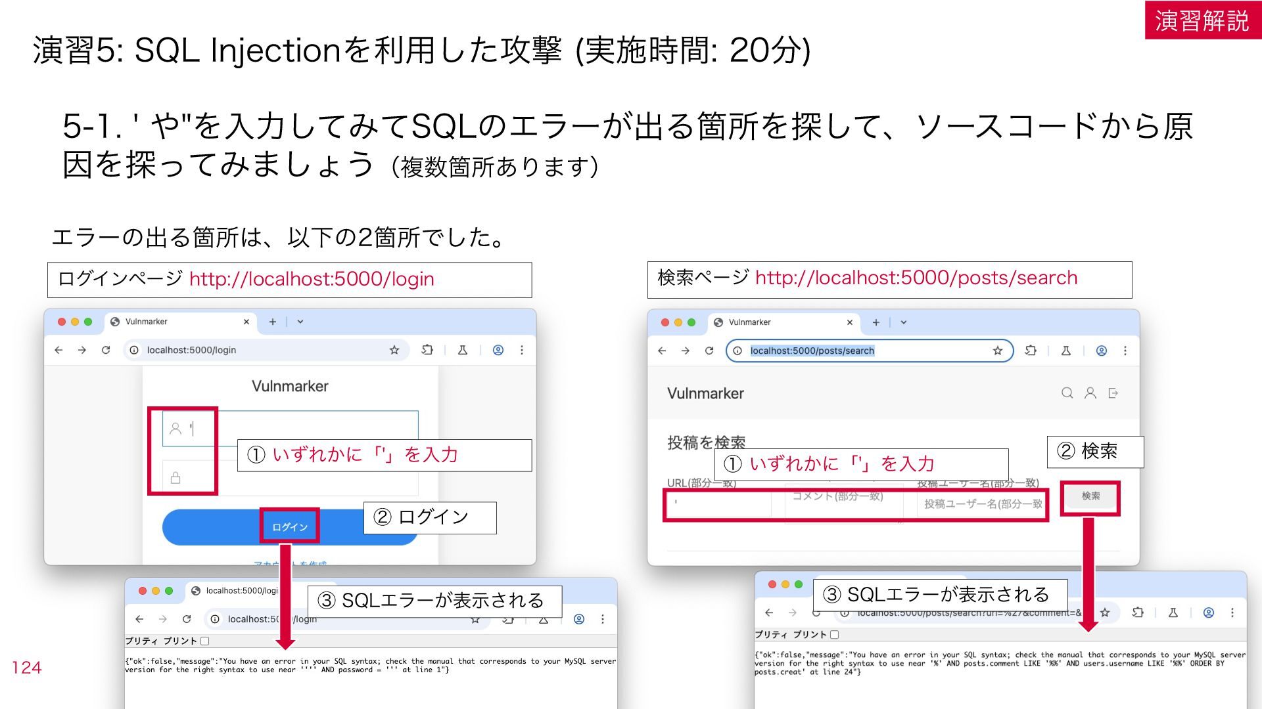
Task: Enable pretty print checkbox in search error window
Action: pyautogui.click(x=835, y=634)
